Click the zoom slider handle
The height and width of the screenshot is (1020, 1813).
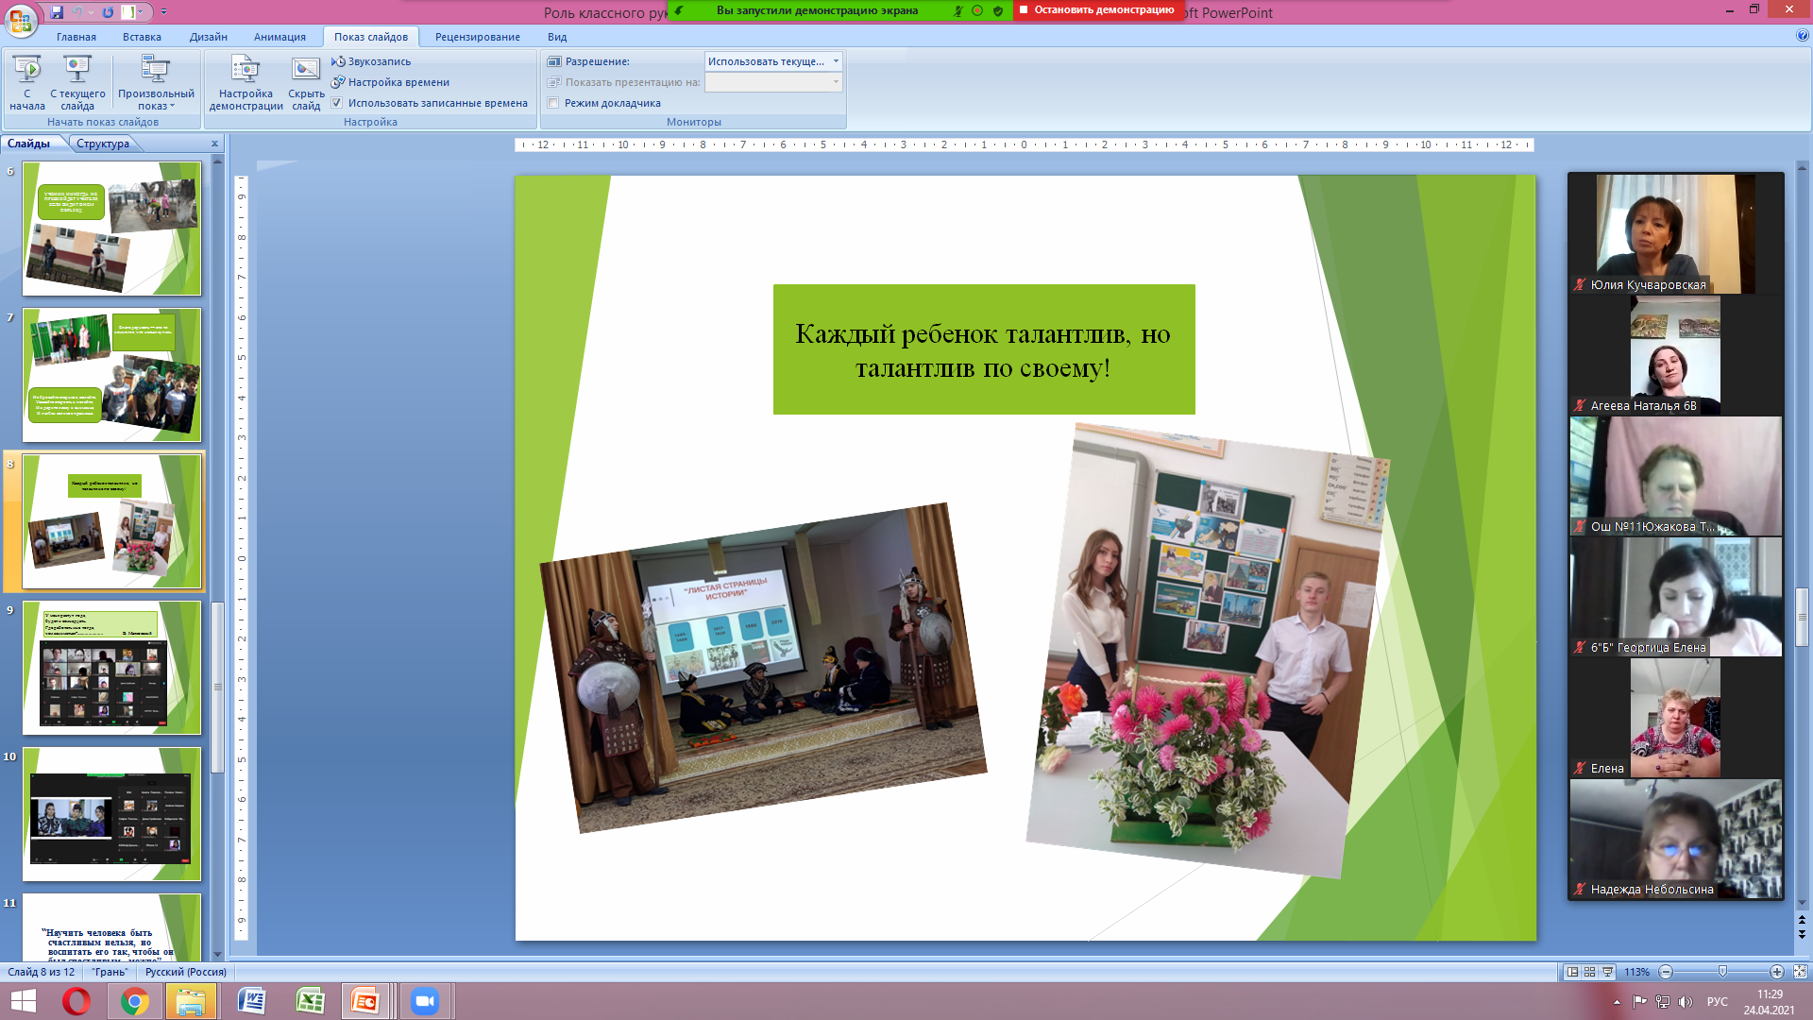point(1722,972)
